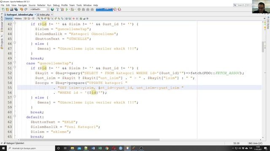Select the Source view button

coord(8,18)
